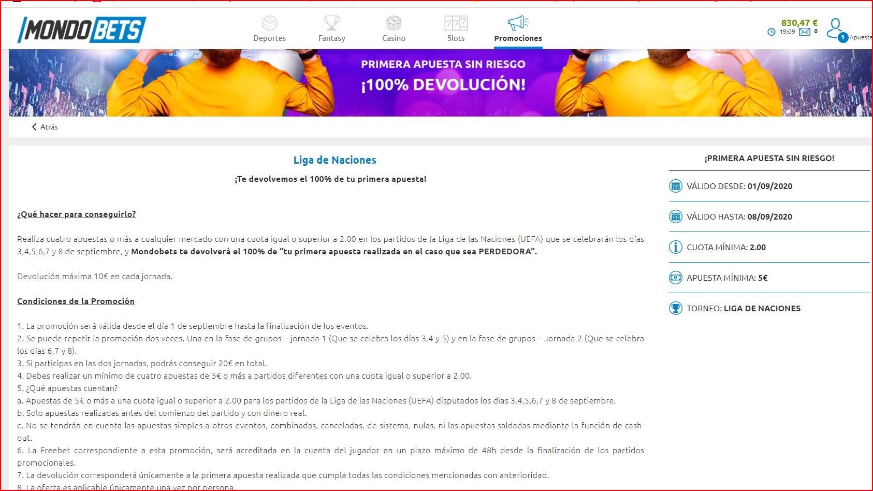
Task: Click the '¿Qué hacer para conseguirlo?' heading
Action: tap(76, 214)
